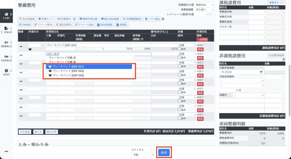Click the 値引き discount button

coord(38,132)
